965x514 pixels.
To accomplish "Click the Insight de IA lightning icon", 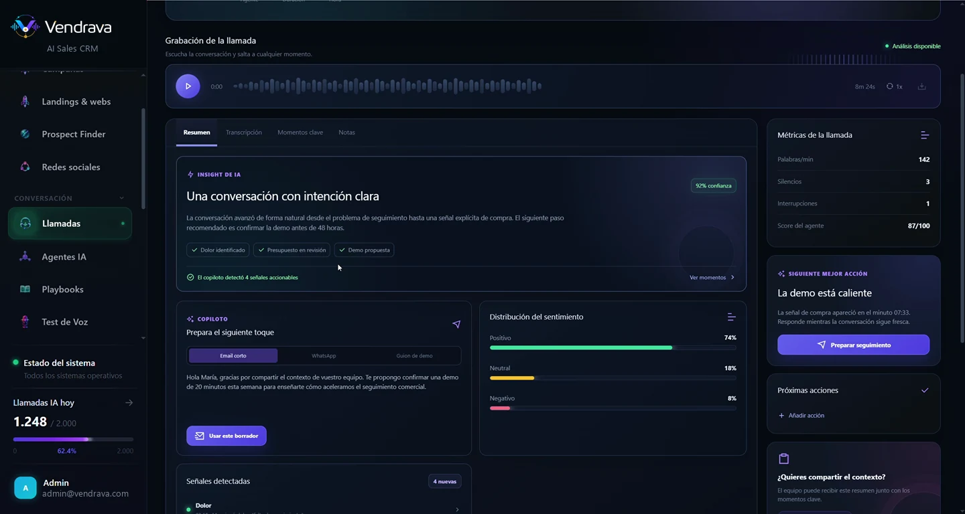I will click(190, 175).
